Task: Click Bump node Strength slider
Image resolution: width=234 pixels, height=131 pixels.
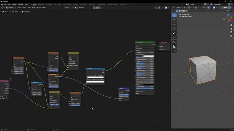Action: pos(124,95)
